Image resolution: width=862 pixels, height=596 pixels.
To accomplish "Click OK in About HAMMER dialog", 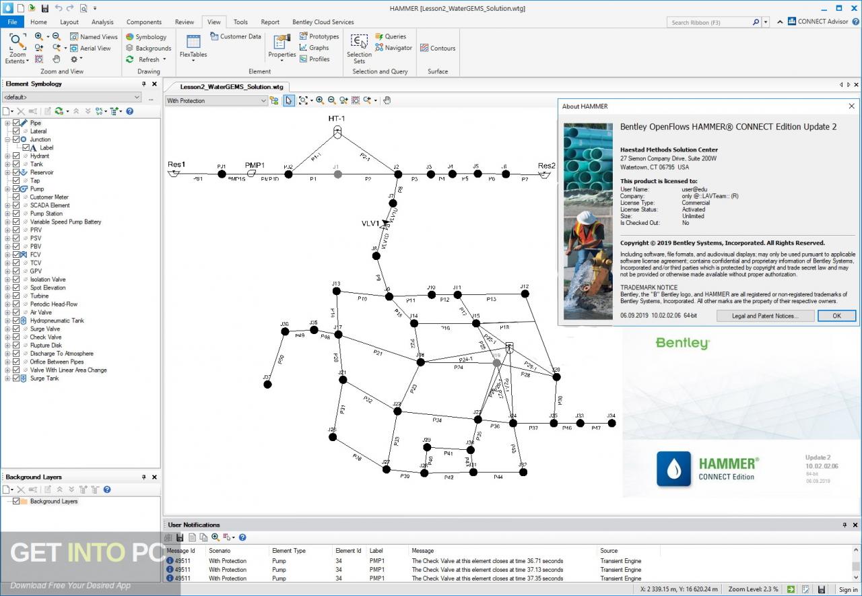I will pyautogui.click(x=836, y=315).
